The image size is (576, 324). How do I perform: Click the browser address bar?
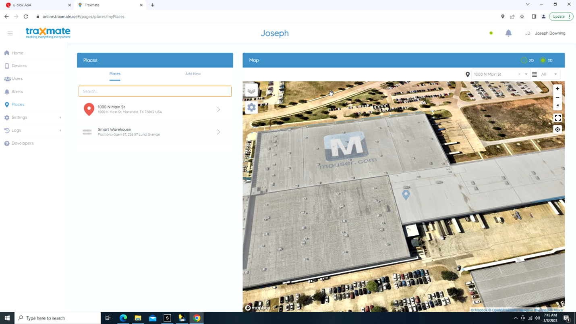point(266,17)
